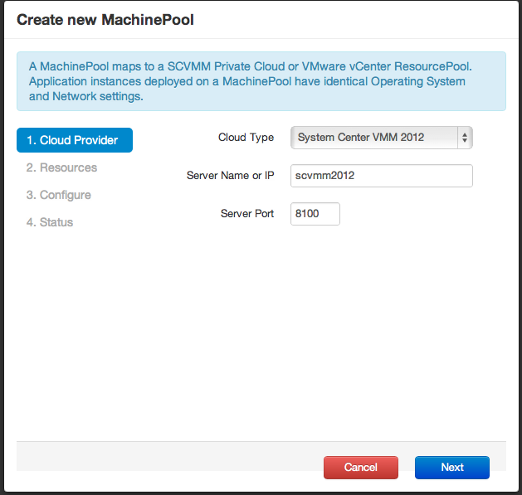The image size is (522, 495).
Task: Select the Cloud Provider step
Action: [x=74, y=140]
